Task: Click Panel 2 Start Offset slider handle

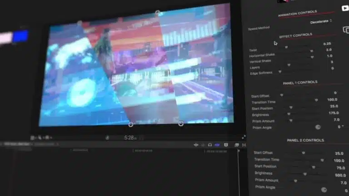Action: pos(304,152)
